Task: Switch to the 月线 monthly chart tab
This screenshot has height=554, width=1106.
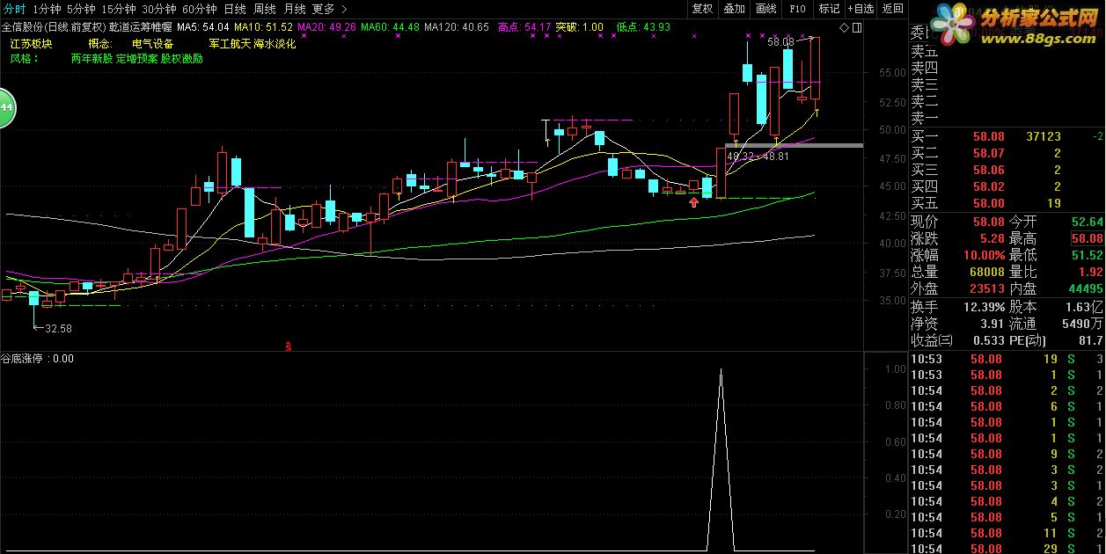Action: click(x=295, y=9)
